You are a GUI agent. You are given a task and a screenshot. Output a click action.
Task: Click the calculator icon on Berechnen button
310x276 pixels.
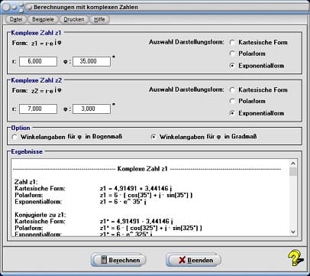(104, 260)
